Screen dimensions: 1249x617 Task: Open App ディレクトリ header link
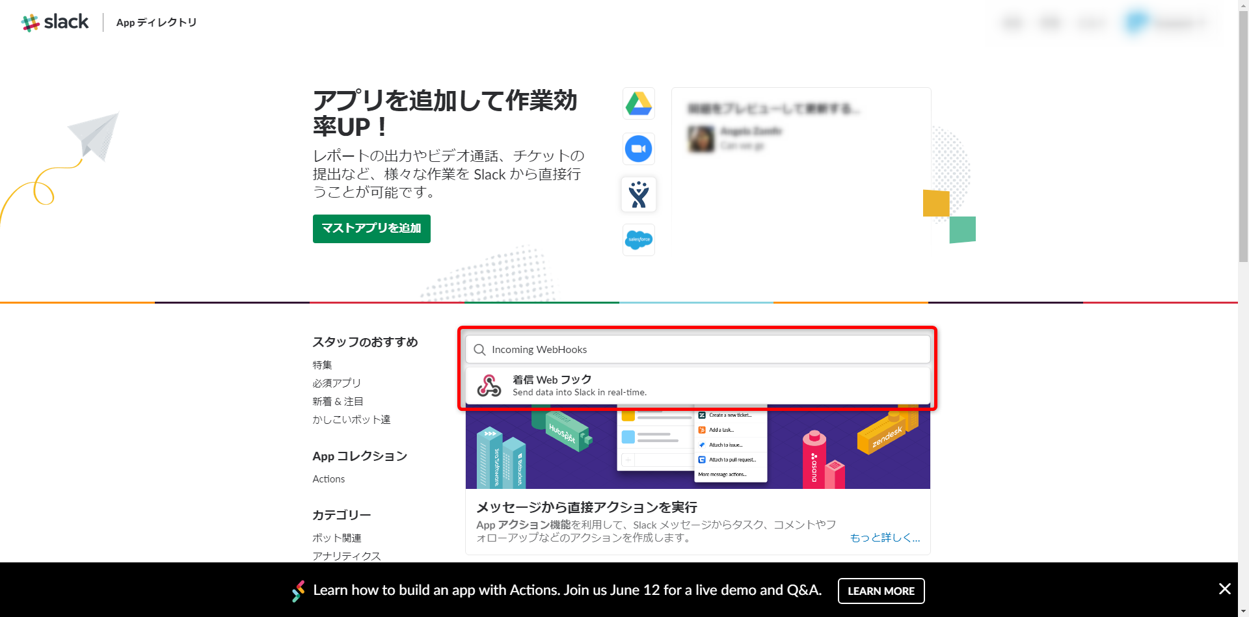[x=156, y=23]
